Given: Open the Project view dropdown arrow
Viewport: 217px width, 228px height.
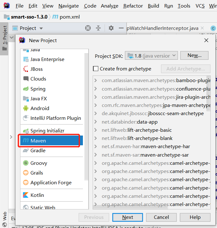Looking at the screenshot, I should [x=41, y=28].
